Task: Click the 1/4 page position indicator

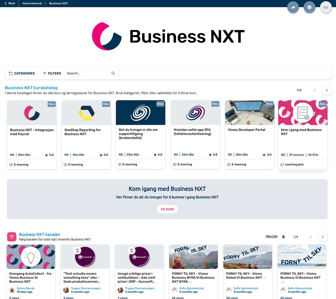Action: pyautogui.click(x=299, y=90)
